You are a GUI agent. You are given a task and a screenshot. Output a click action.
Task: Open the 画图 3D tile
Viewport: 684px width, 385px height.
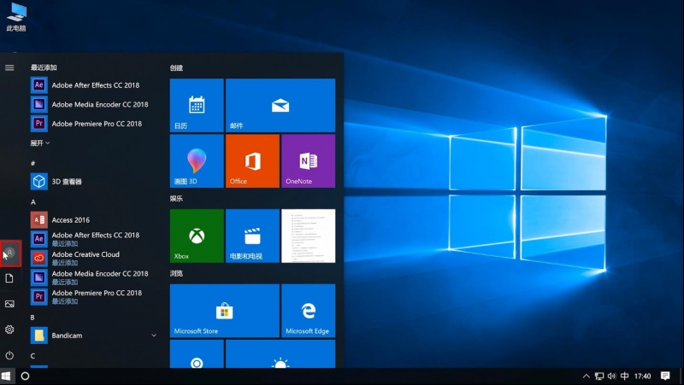click(197, 161)
